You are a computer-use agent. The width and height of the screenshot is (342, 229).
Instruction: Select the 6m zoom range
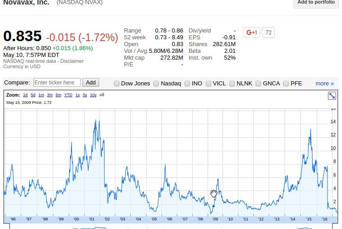(58, 95)
